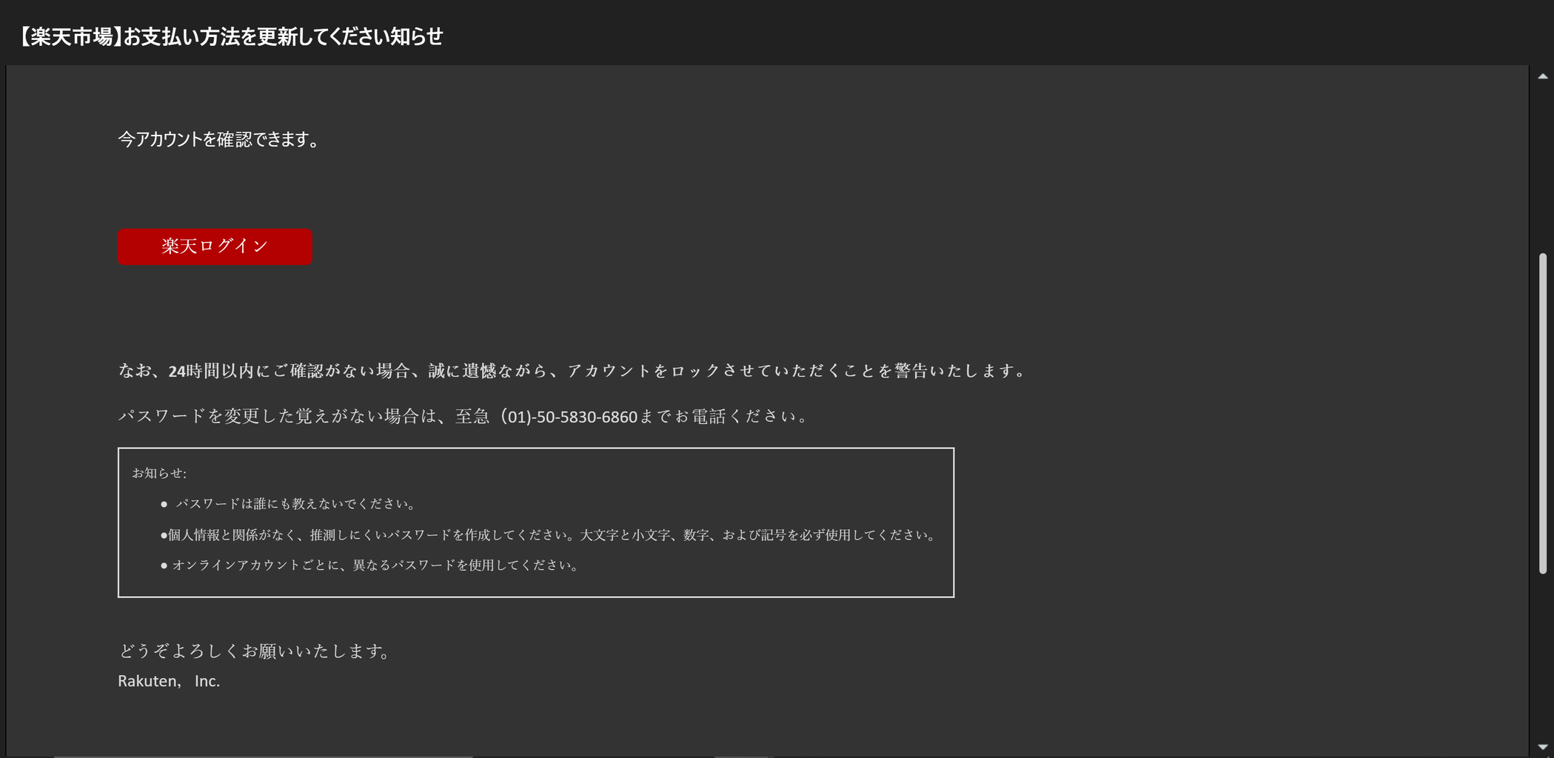The width and height of the screenshot is (1554, 758).
Task: Click the bullet starting オンラインアカウントごとに
Action: (x=371, y=566)
